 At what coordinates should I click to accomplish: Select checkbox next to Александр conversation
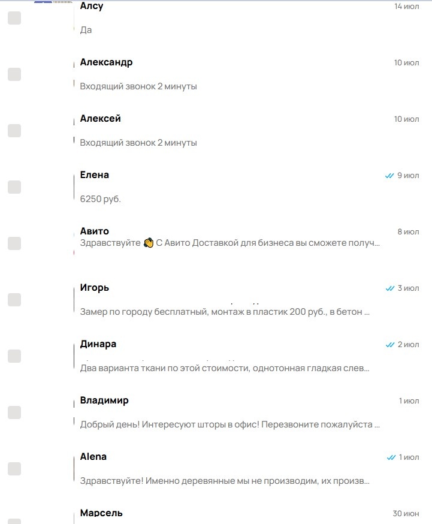click(14, 74)
